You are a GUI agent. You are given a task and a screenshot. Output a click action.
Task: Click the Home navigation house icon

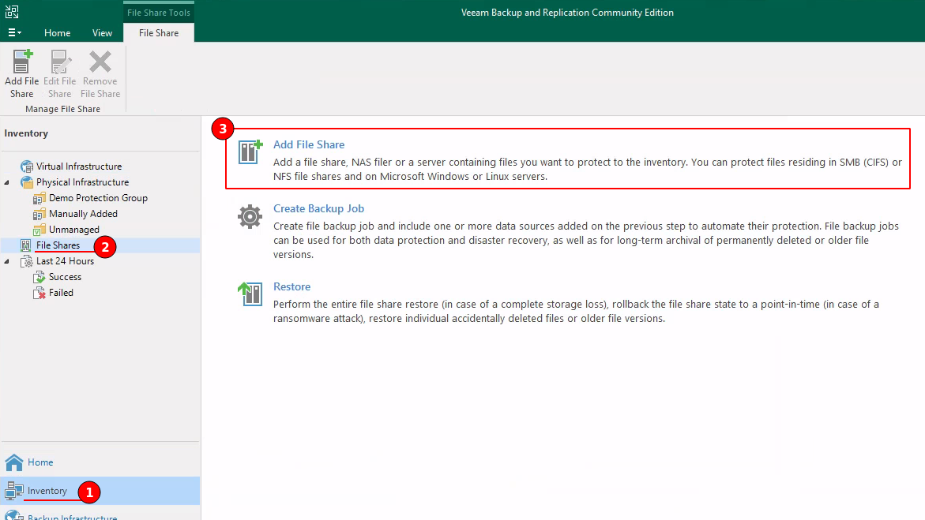[14, 462]
